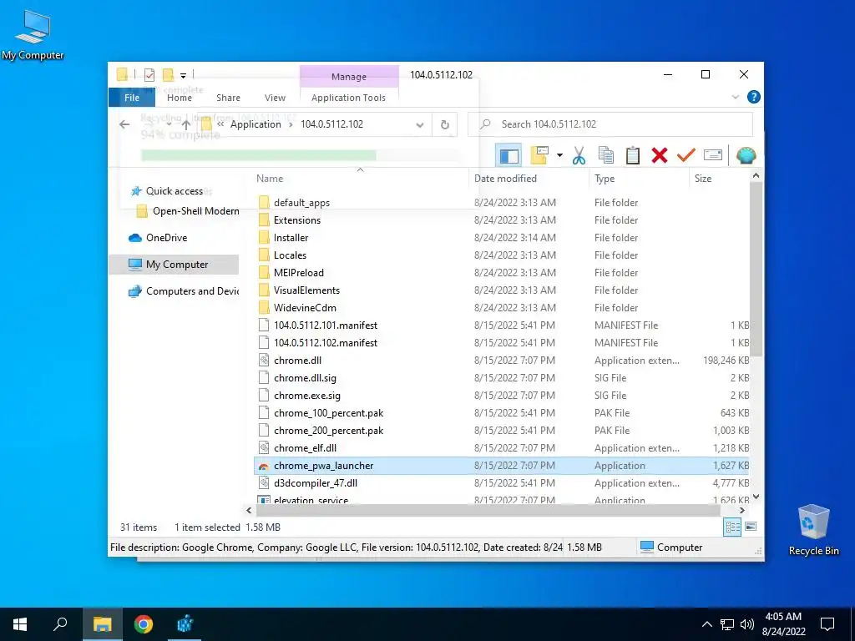Select the Manage contextual tab

pos(349,77)
